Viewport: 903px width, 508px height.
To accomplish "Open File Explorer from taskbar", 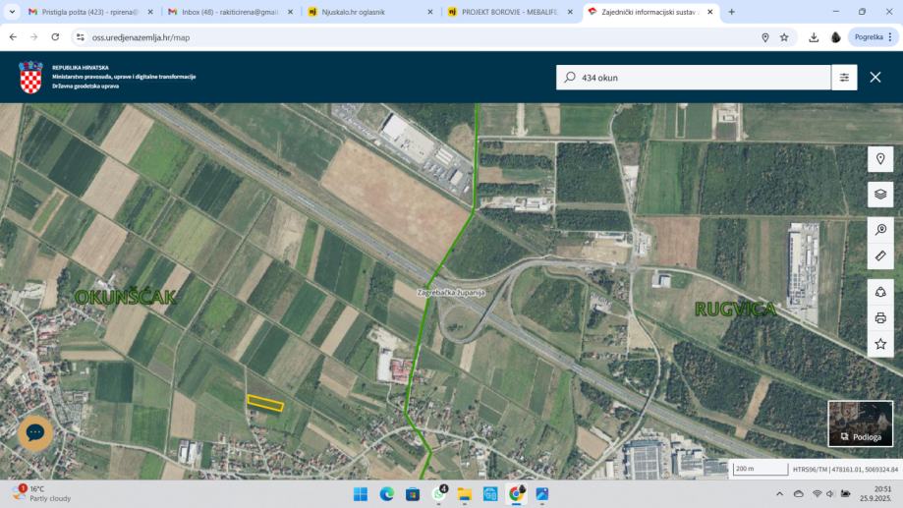I will pyautogui.click(x=464, y=494).
